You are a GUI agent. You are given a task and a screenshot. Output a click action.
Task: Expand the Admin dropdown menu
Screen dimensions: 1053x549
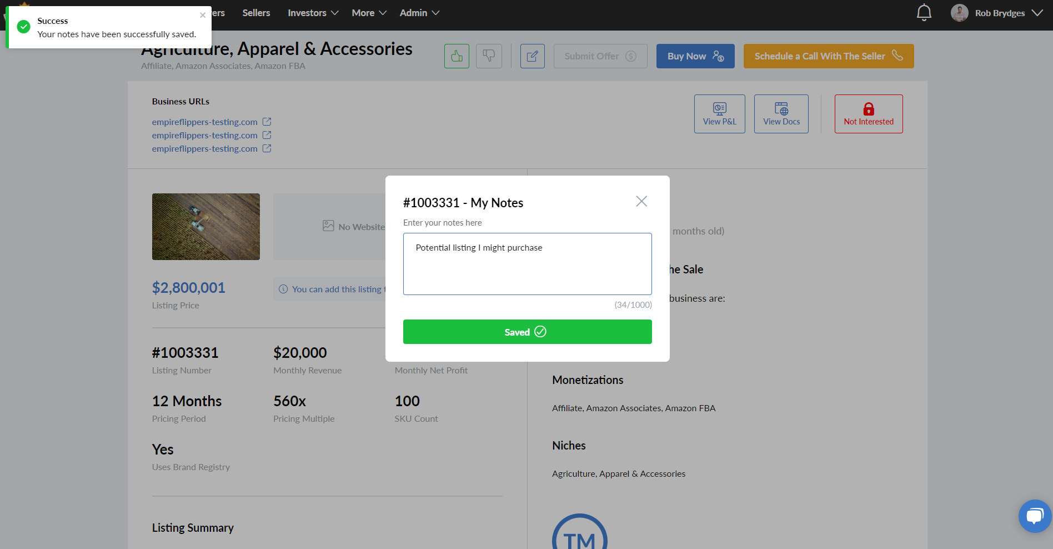pyautogui.click(x=419, y=13)
